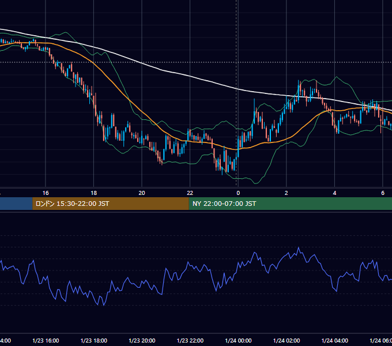
Task: Click the "2" hour label on price chart axis
Action: [x=287, y=193]
